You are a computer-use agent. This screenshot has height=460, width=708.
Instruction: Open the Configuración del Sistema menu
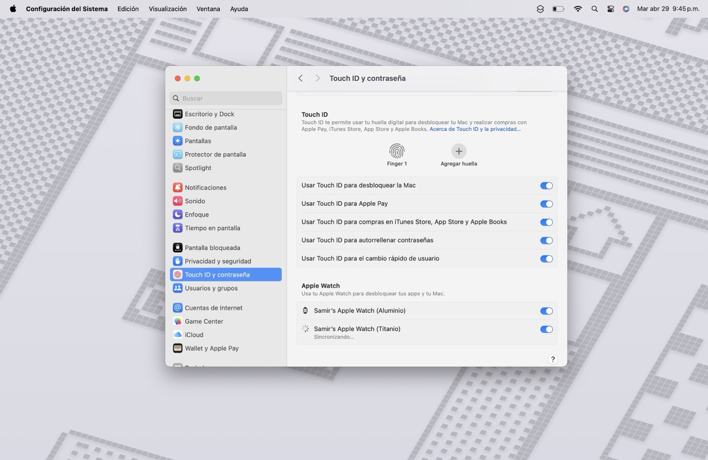tap(67, 9)
